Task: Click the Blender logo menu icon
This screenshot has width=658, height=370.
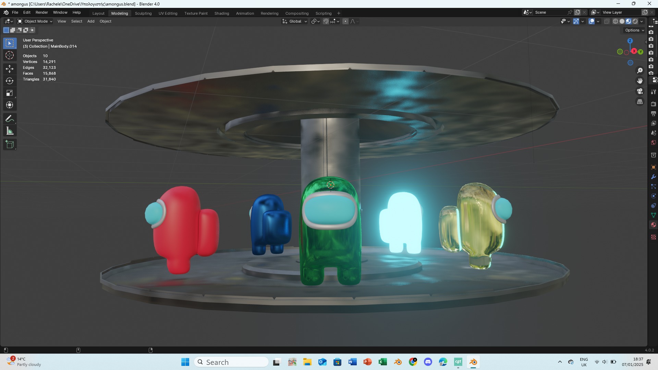Action: (6, 12)
